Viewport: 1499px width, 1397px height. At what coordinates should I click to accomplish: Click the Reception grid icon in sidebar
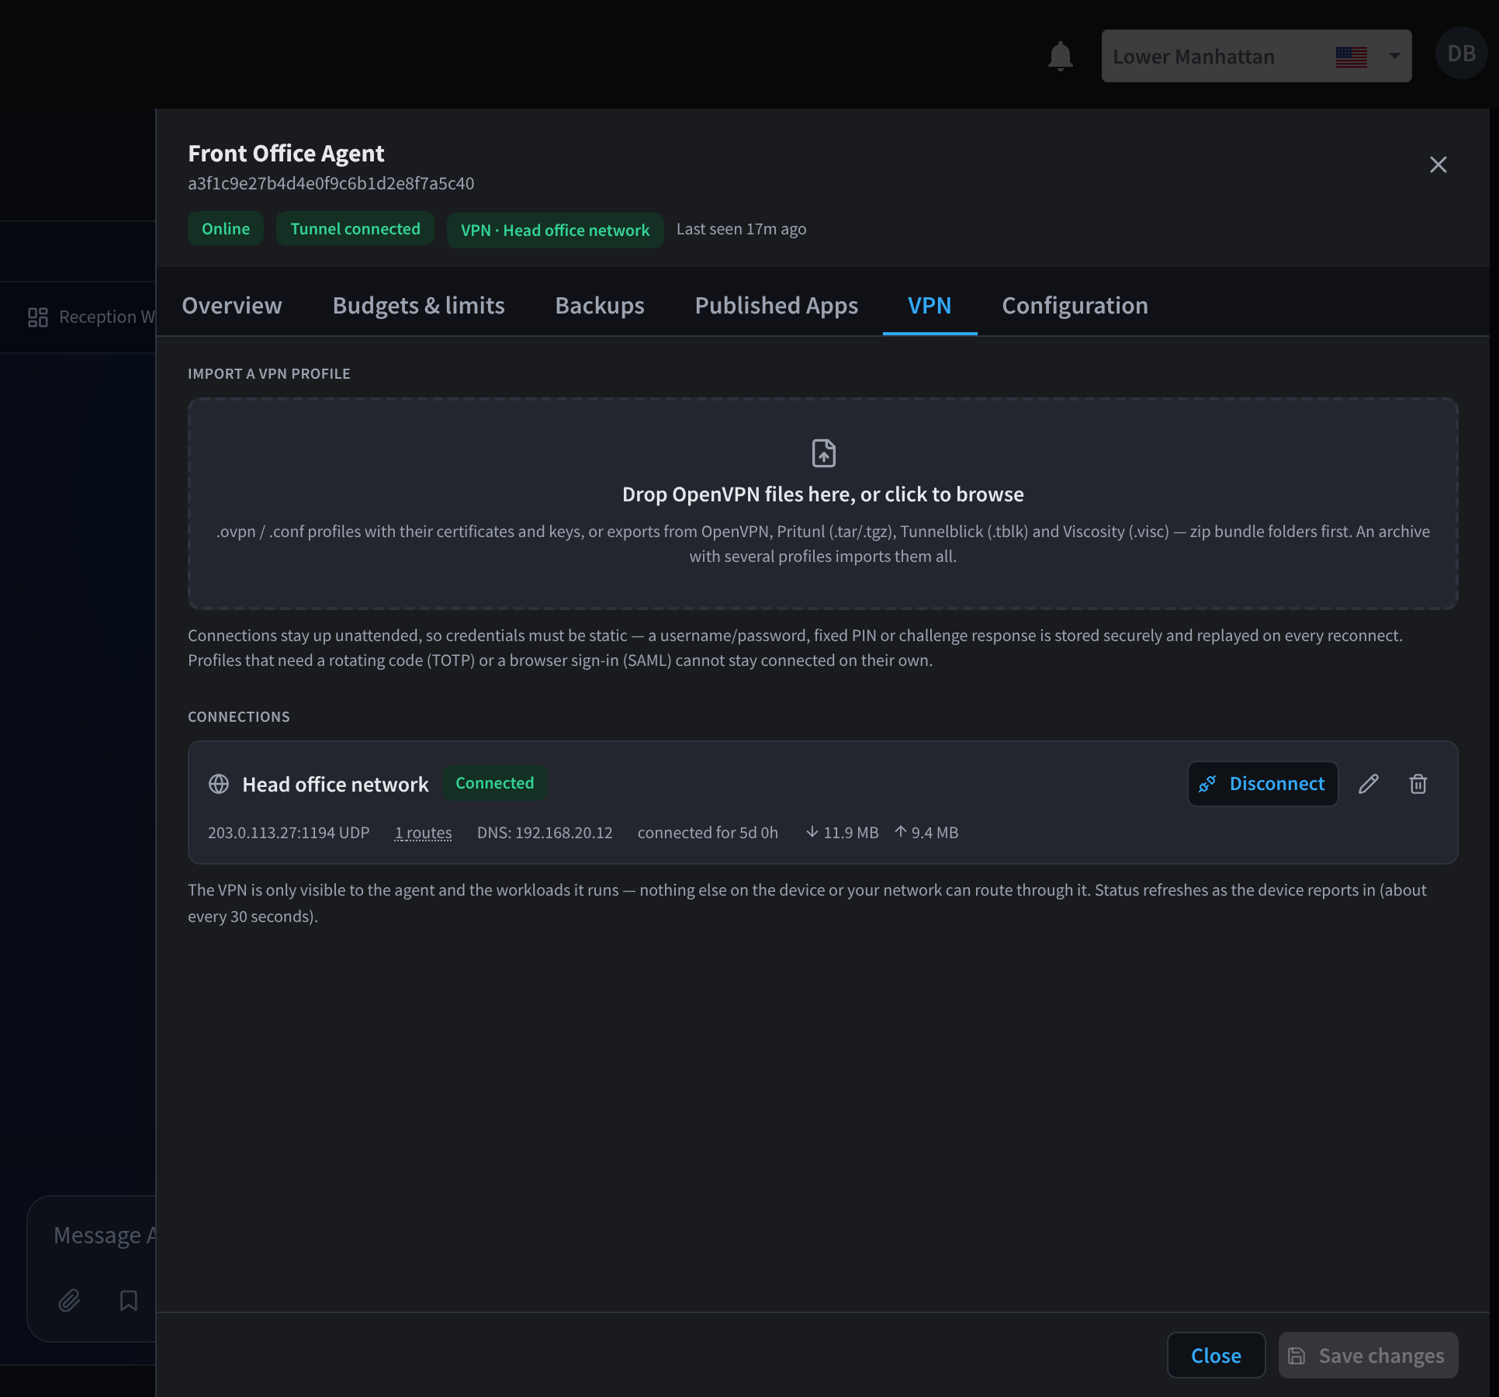click(37, 317)
